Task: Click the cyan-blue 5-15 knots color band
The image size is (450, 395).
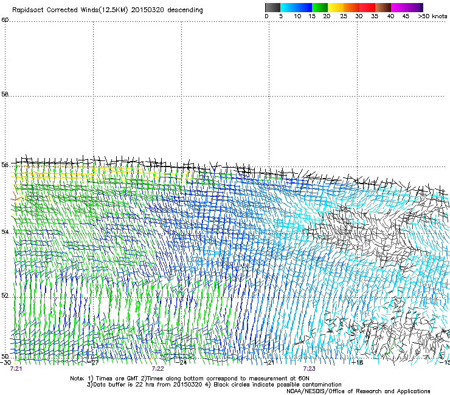Action: tap(296, 7)
